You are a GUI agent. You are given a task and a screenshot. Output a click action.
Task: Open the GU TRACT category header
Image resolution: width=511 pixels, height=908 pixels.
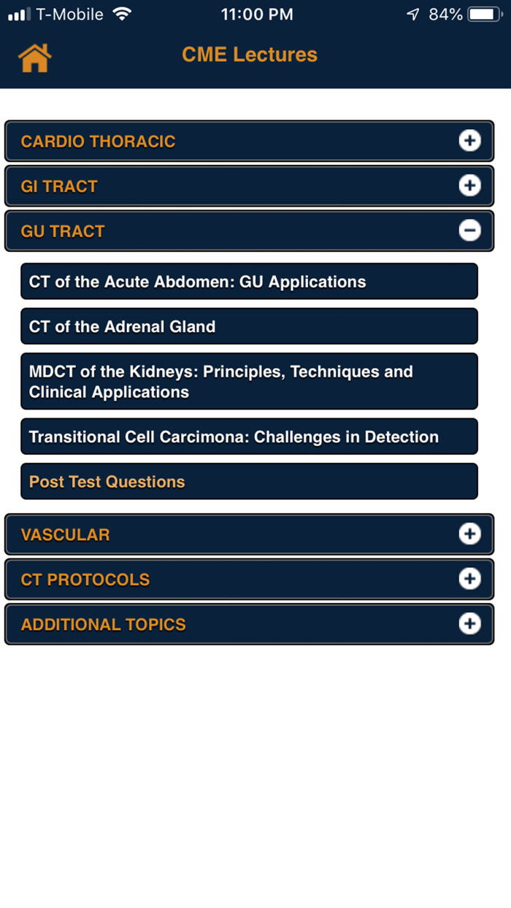tap(249, 231)
